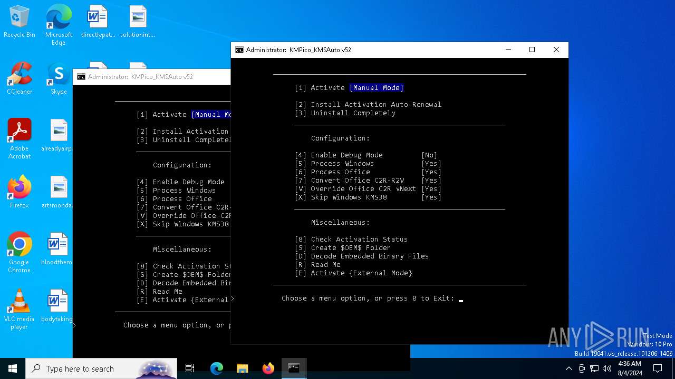
Task: Open the Recycle Bin desktop icon
Action: (20, 22)
